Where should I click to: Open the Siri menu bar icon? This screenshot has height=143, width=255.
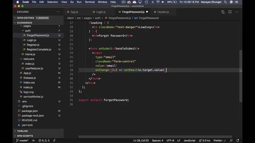coord(231,2)
